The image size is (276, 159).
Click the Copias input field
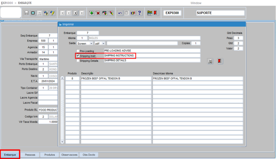coord(196,43)
